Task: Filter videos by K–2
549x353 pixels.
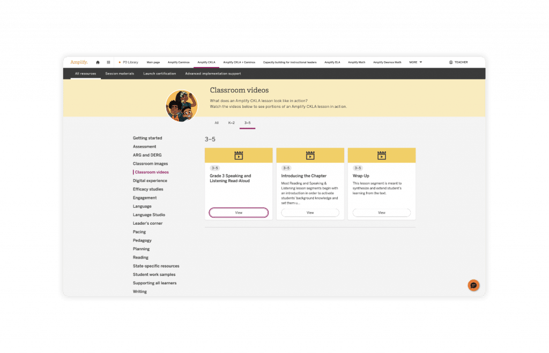Action: click(232, 123)
